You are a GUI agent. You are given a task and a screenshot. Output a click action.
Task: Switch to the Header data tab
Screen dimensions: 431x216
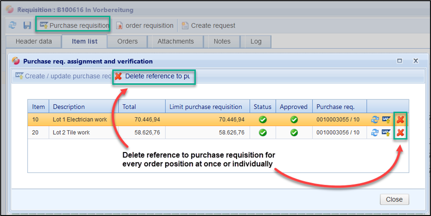tap(34, 41)
